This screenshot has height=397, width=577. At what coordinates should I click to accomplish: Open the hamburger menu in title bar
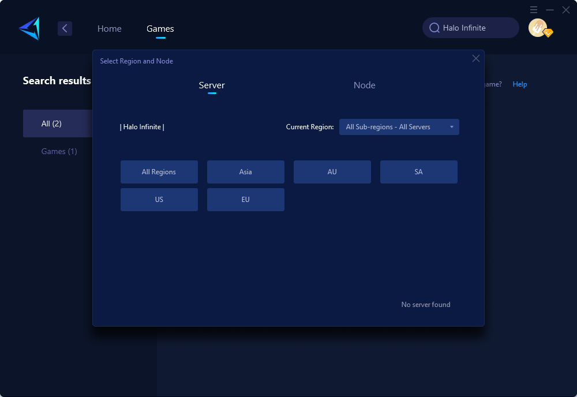pos(534,10)
